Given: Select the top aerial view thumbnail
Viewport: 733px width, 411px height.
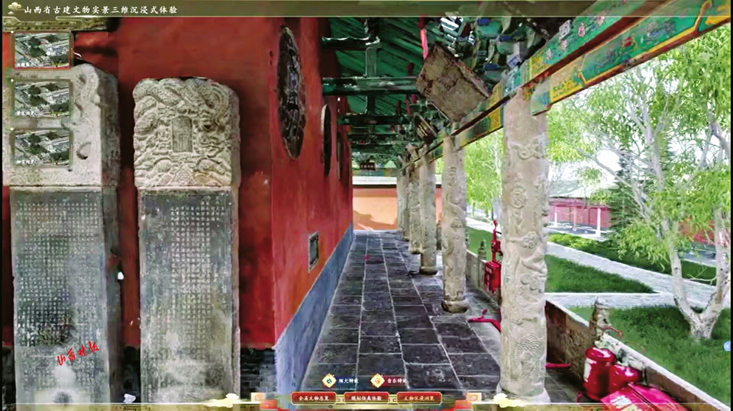Looking at the screenshot, I should click(x=42, y=50).
